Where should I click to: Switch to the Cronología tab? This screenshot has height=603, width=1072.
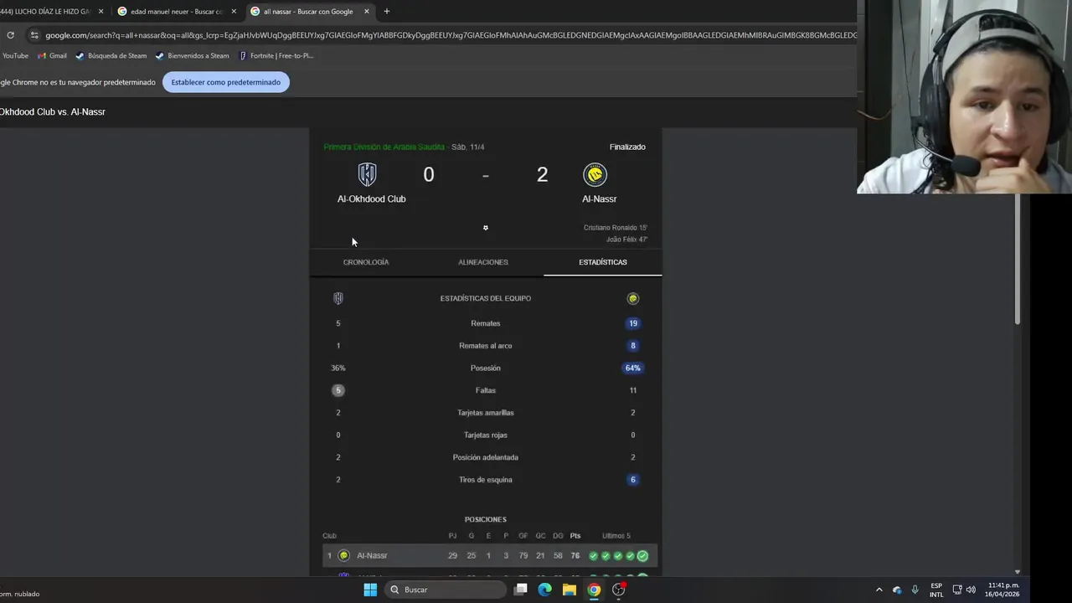click(366, 262)
